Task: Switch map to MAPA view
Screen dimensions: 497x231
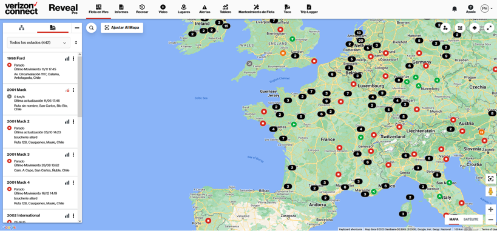Action: point(454,219)
